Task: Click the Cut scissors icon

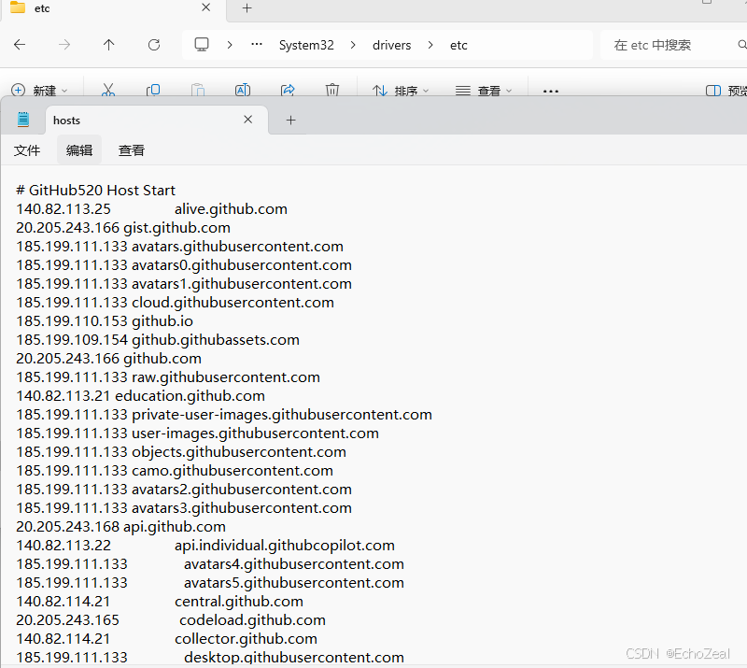Action: click(x=108, y=90)
